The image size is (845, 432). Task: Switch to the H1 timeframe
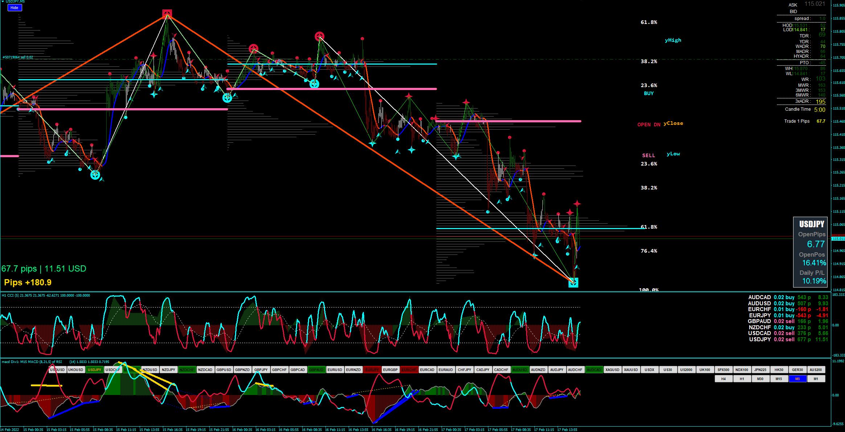[x=742, y=379]
